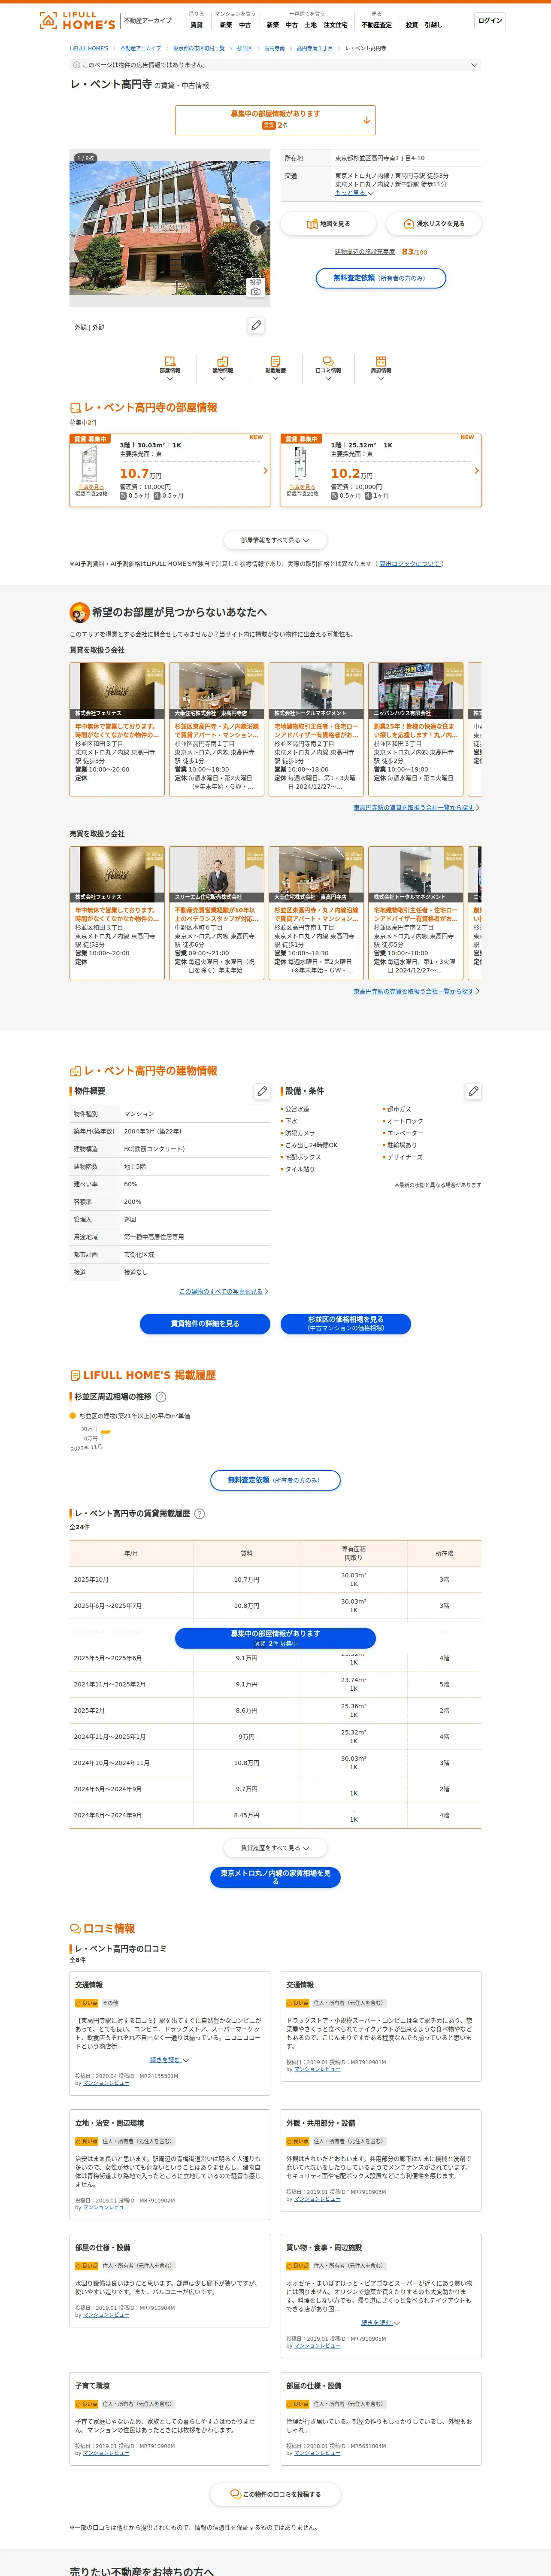Click マンションレビュー link in first 交通情報 review

point(106,2083)
